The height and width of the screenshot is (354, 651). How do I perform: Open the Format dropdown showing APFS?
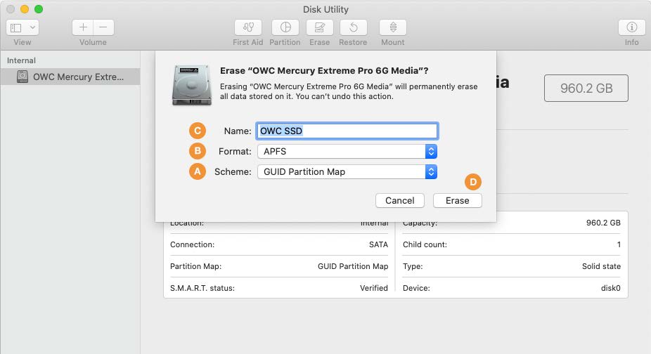click(347, 151)
